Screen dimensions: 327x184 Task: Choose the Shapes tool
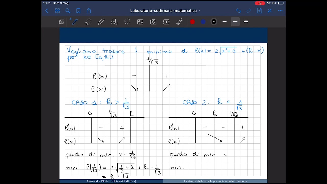pos(114,22)
